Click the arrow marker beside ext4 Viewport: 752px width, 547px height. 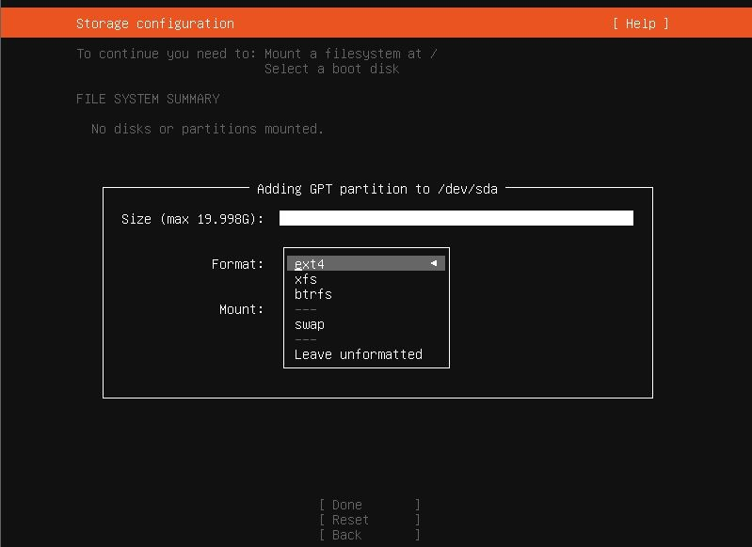(434, 263)
